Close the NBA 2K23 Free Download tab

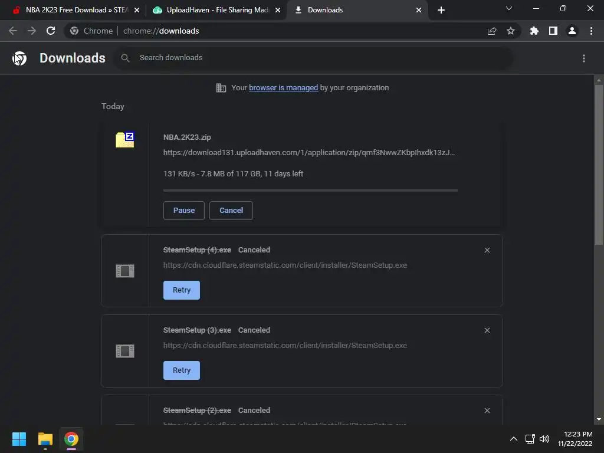click(137, 11)
